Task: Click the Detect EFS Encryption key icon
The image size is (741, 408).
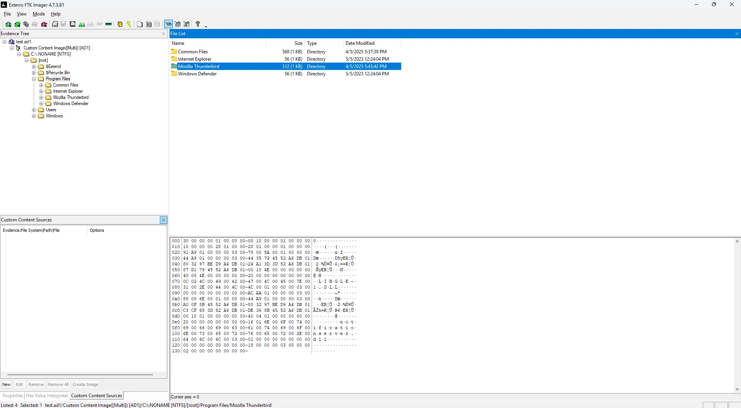Action: point(129,24)
